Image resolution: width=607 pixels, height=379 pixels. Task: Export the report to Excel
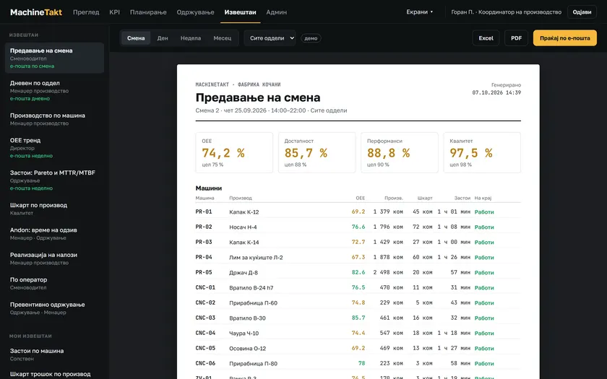[x=486, y=38]
